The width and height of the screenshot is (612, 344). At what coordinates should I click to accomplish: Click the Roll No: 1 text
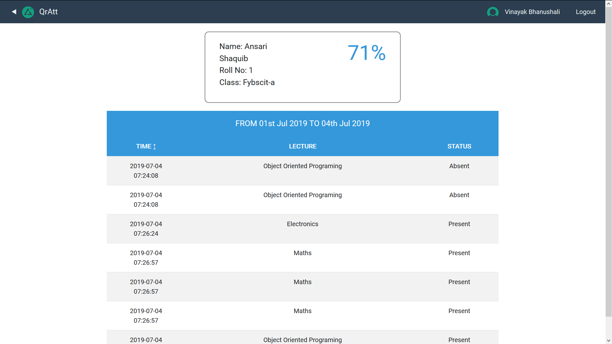click(236, 70)
